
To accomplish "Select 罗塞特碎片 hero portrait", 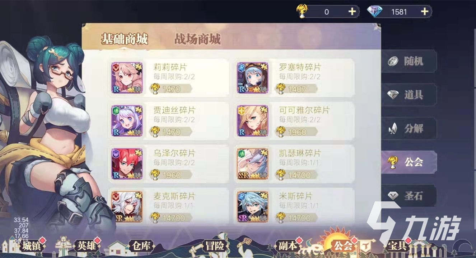I will [x=252, y=78].
